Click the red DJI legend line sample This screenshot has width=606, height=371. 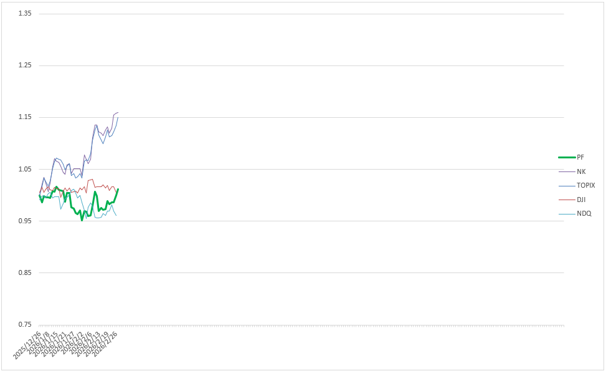tap(566, 200)
